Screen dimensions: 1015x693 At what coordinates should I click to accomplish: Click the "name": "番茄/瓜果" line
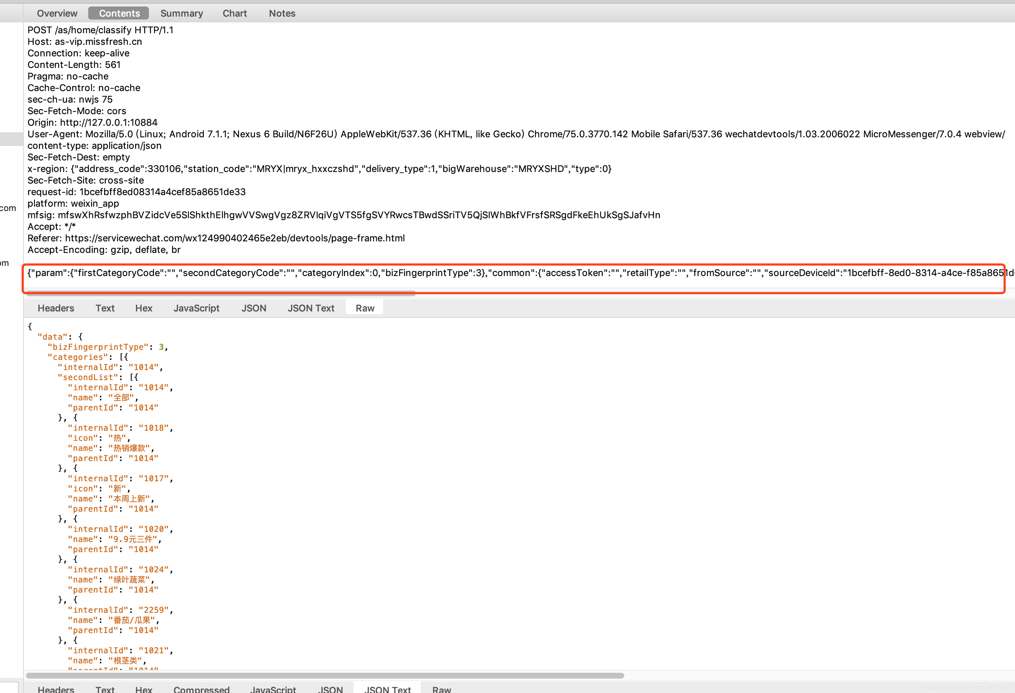point(114,620)
